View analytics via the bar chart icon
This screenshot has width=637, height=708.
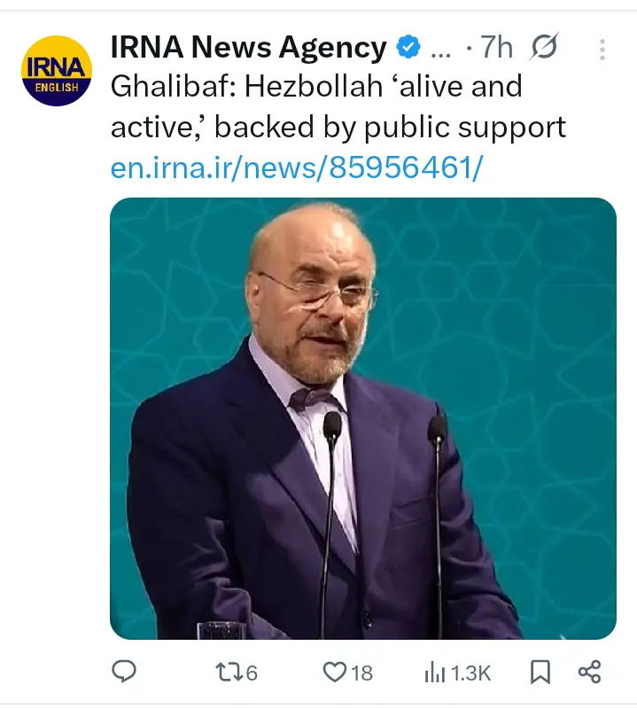coord(434,673)
